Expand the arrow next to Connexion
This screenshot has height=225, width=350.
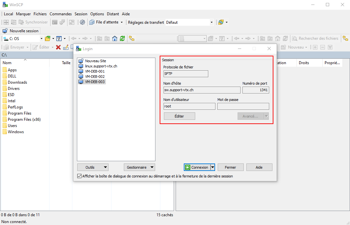click(x=213, y=167)
